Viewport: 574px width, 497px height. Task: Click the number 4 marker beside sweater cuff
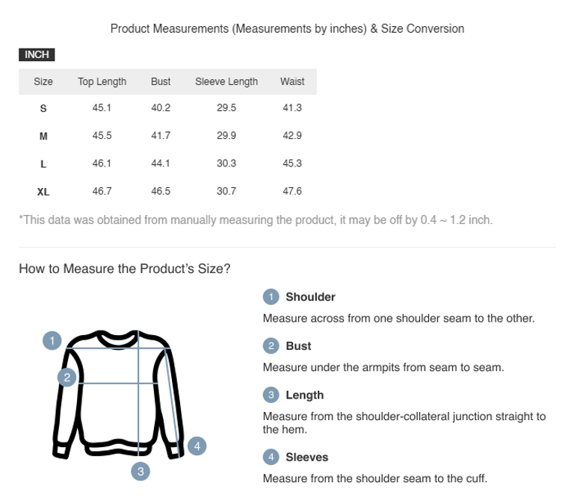point(197,446)
